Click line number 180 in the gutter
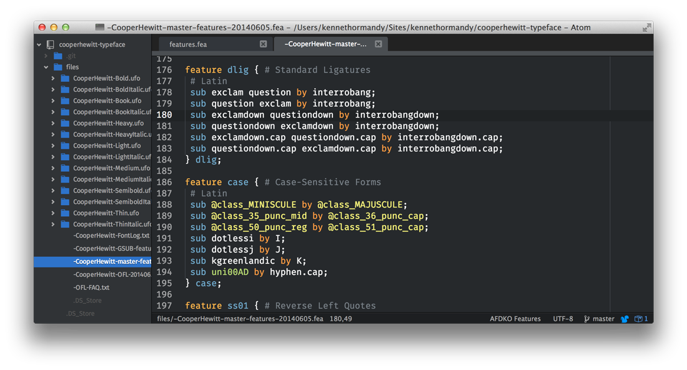The height and width of the screenshot is (370, 687). click(x=164, y=115)
